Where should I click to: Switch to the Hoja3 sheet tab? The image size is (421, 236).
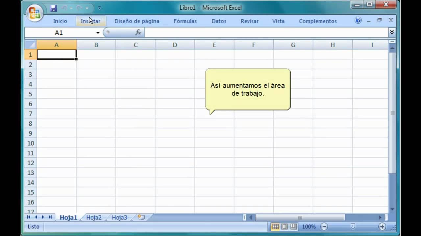pos(119,218)
